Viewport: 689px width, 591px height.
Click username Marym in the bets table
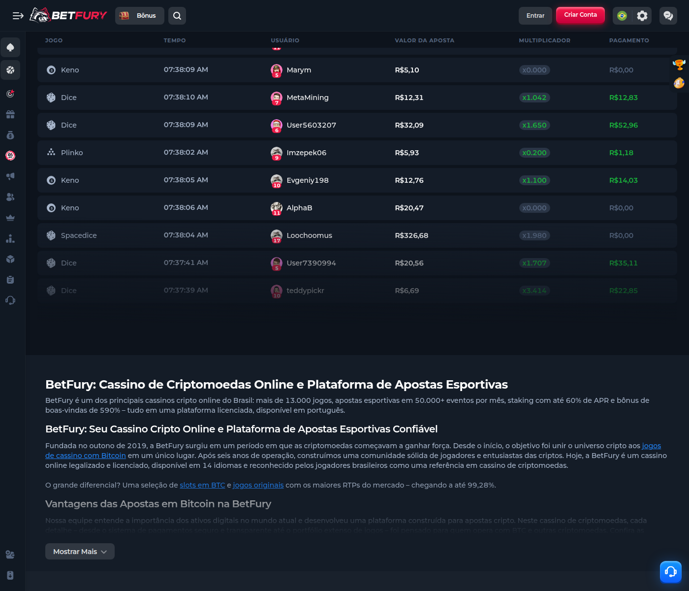[x=299, y=70]
